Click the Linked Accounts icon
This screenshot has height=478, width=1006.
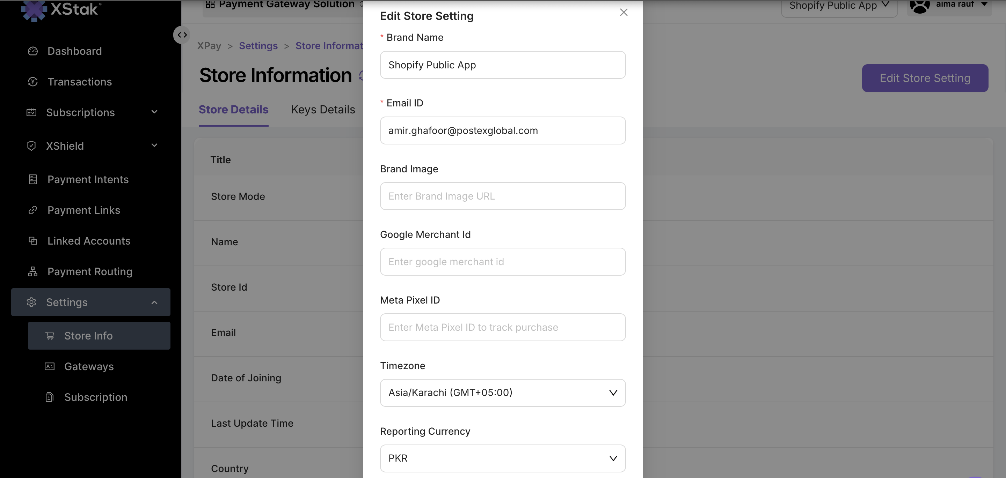pyautogui.click(x=33, y=241)
